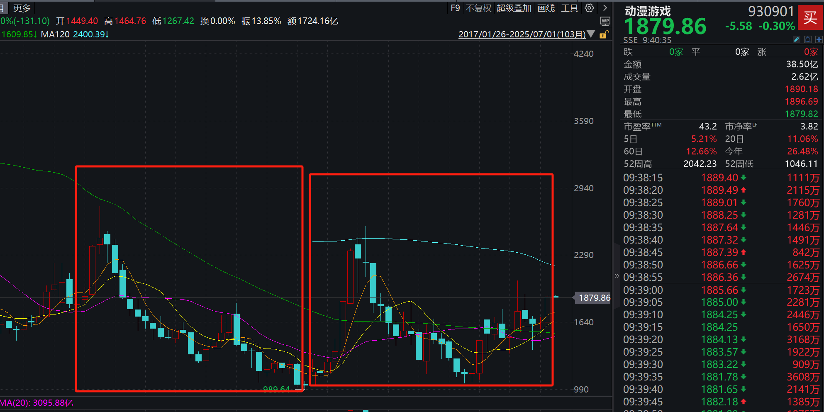Toggle 不复权 price adjustment mode
824x412 pixels.
pos(478,8)
